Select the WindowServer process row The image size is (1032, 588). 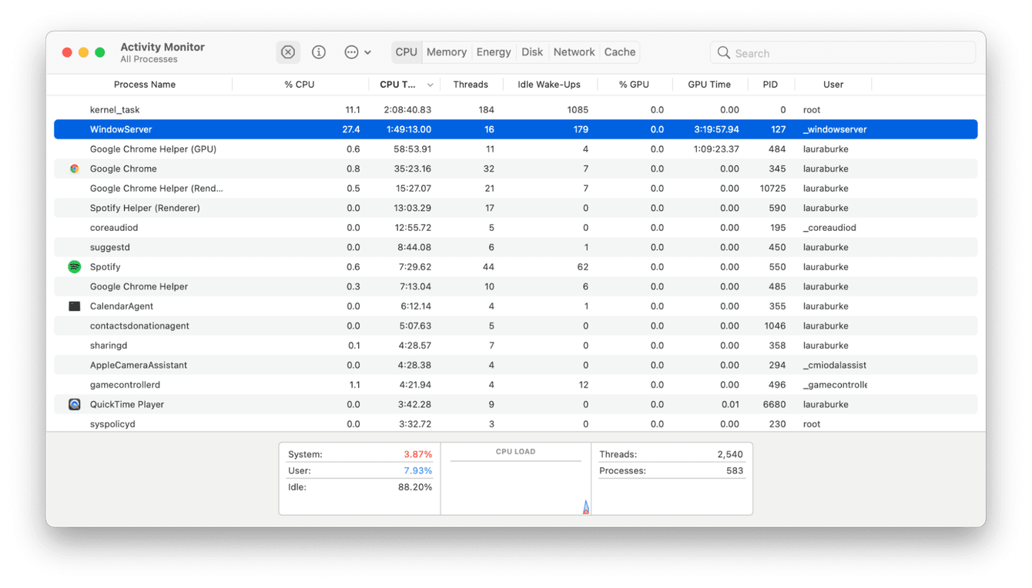(x=516, y=129)
